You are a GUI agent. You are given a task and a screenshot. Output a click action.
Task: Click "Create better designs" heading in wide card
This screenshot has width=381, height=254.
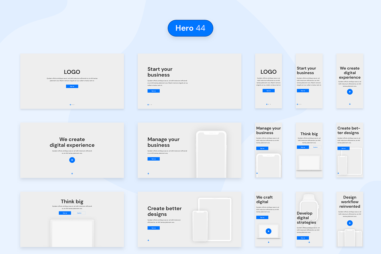[x=164, y=211]
